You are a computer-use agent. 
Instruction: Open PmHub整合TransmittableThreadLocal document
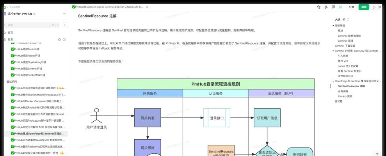coord(39,94)
